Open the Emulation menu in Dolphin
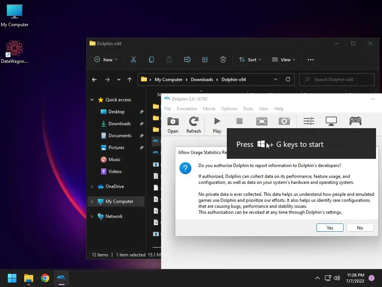 click(x=187, y=109)
